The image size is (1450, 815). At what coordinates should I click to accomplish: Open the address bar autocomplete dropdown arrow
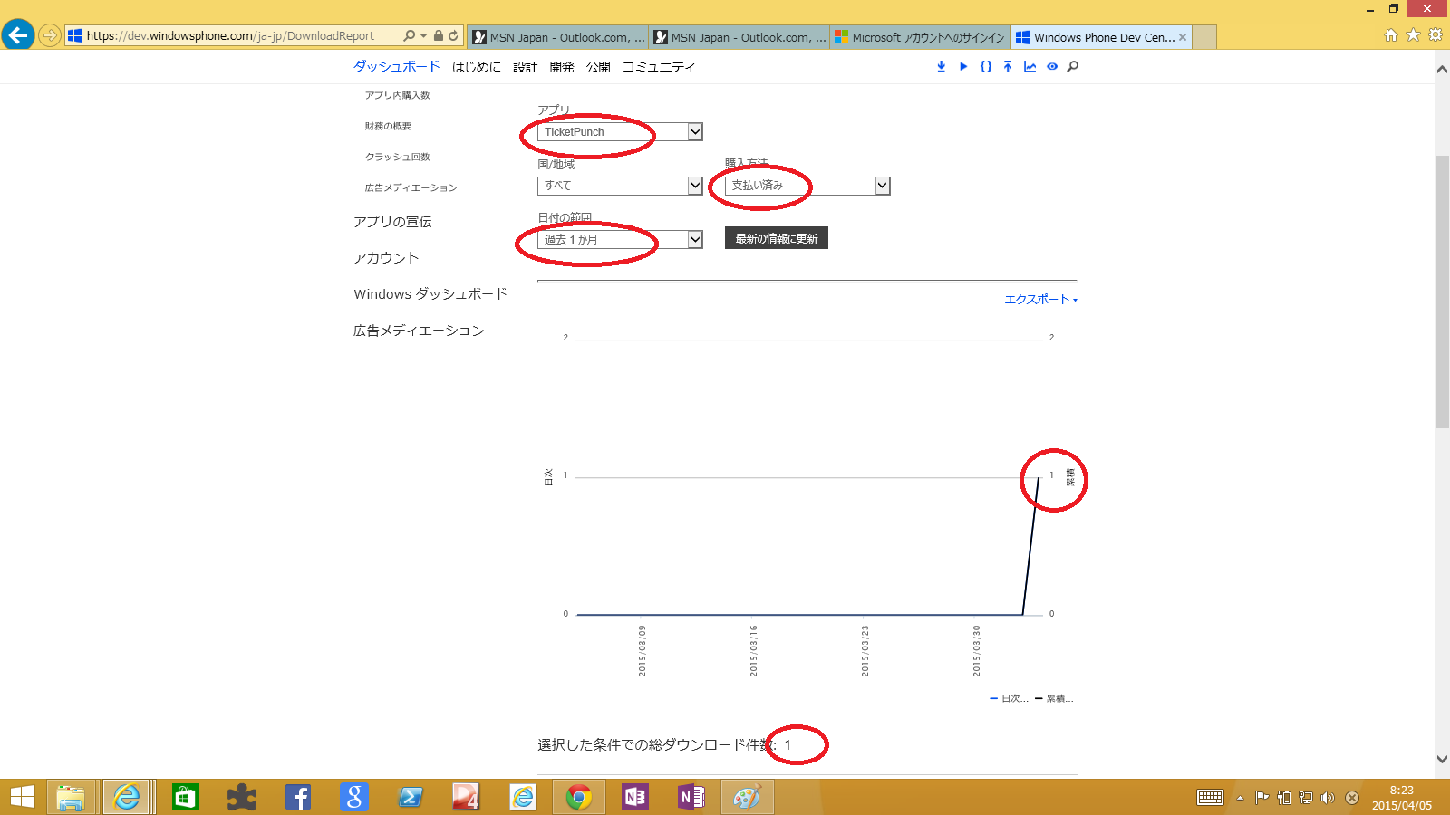[423, 36]
